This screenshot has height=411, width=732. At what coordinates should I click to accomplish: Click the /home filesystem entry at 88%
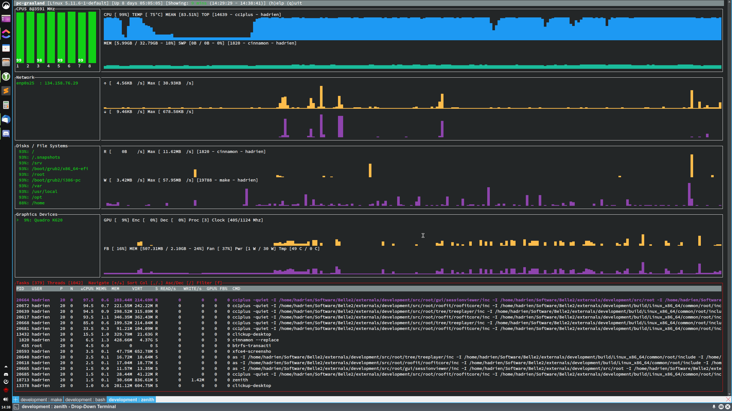[x=31, y=203]
